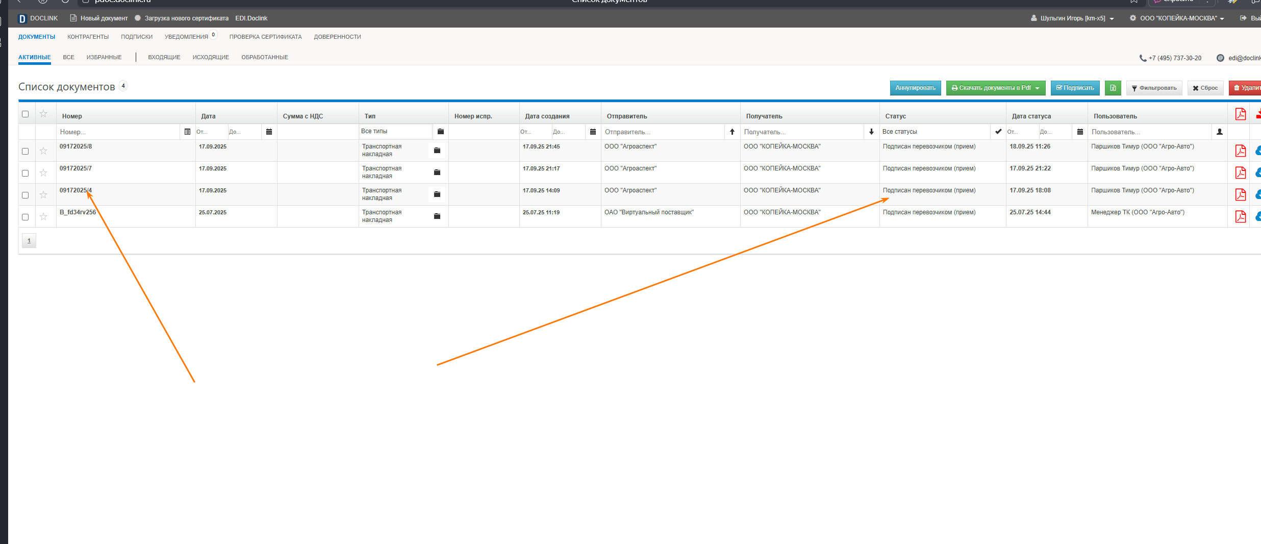Click folder icon beside Все типы filter
1261x544 pixels.
tap(440, 132)
